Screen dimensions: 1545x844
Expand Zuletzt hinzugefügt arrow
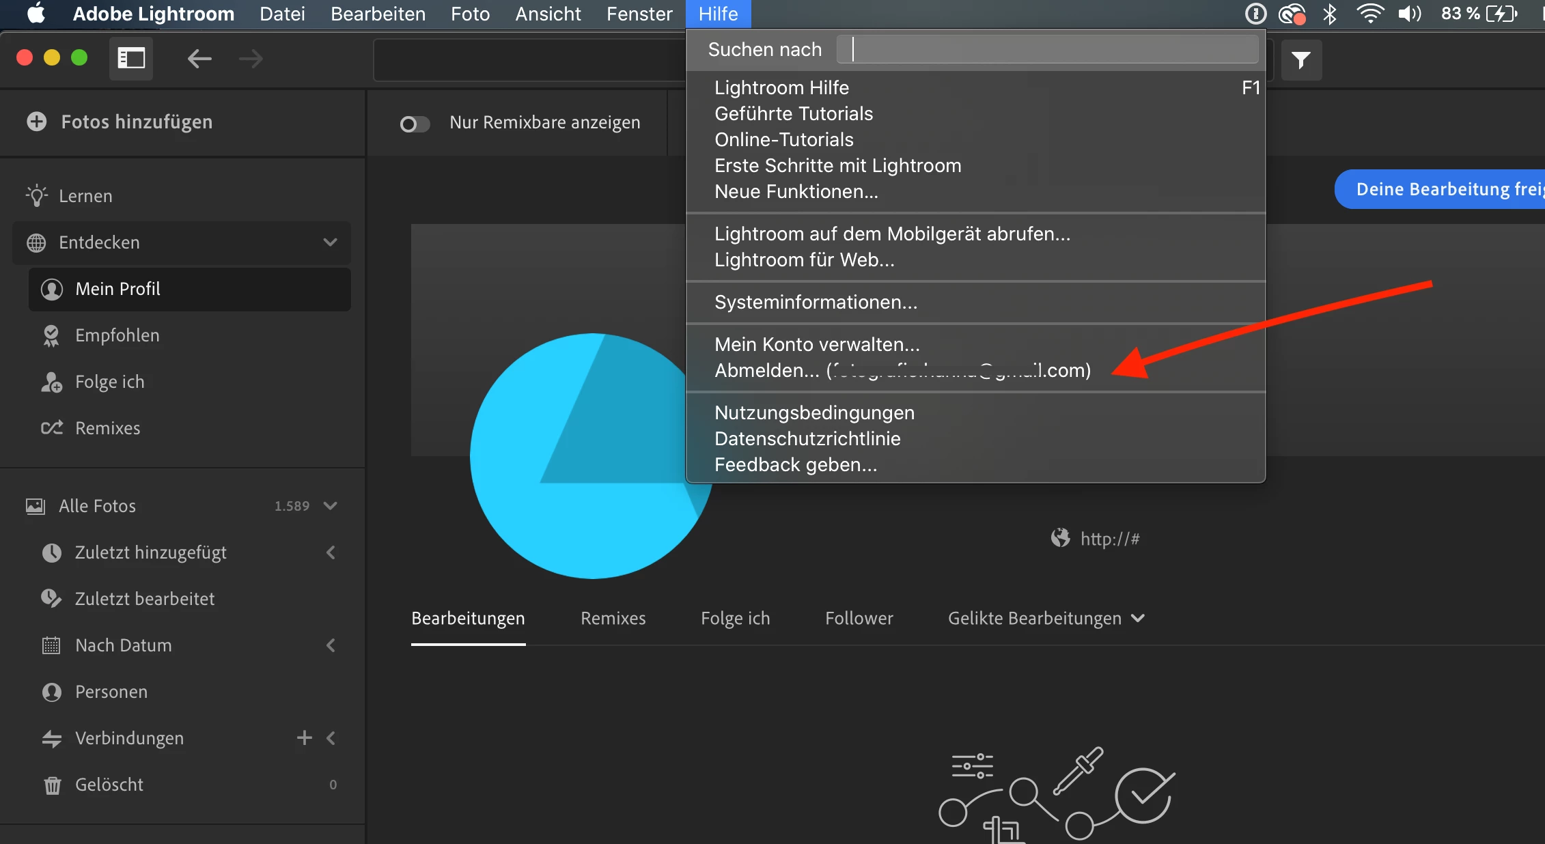pyautogui.click(x=331, y=552)
